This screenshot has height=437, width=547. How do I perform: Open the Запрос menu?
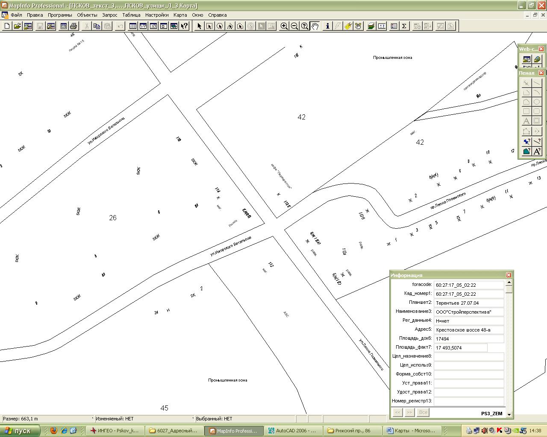110,15
